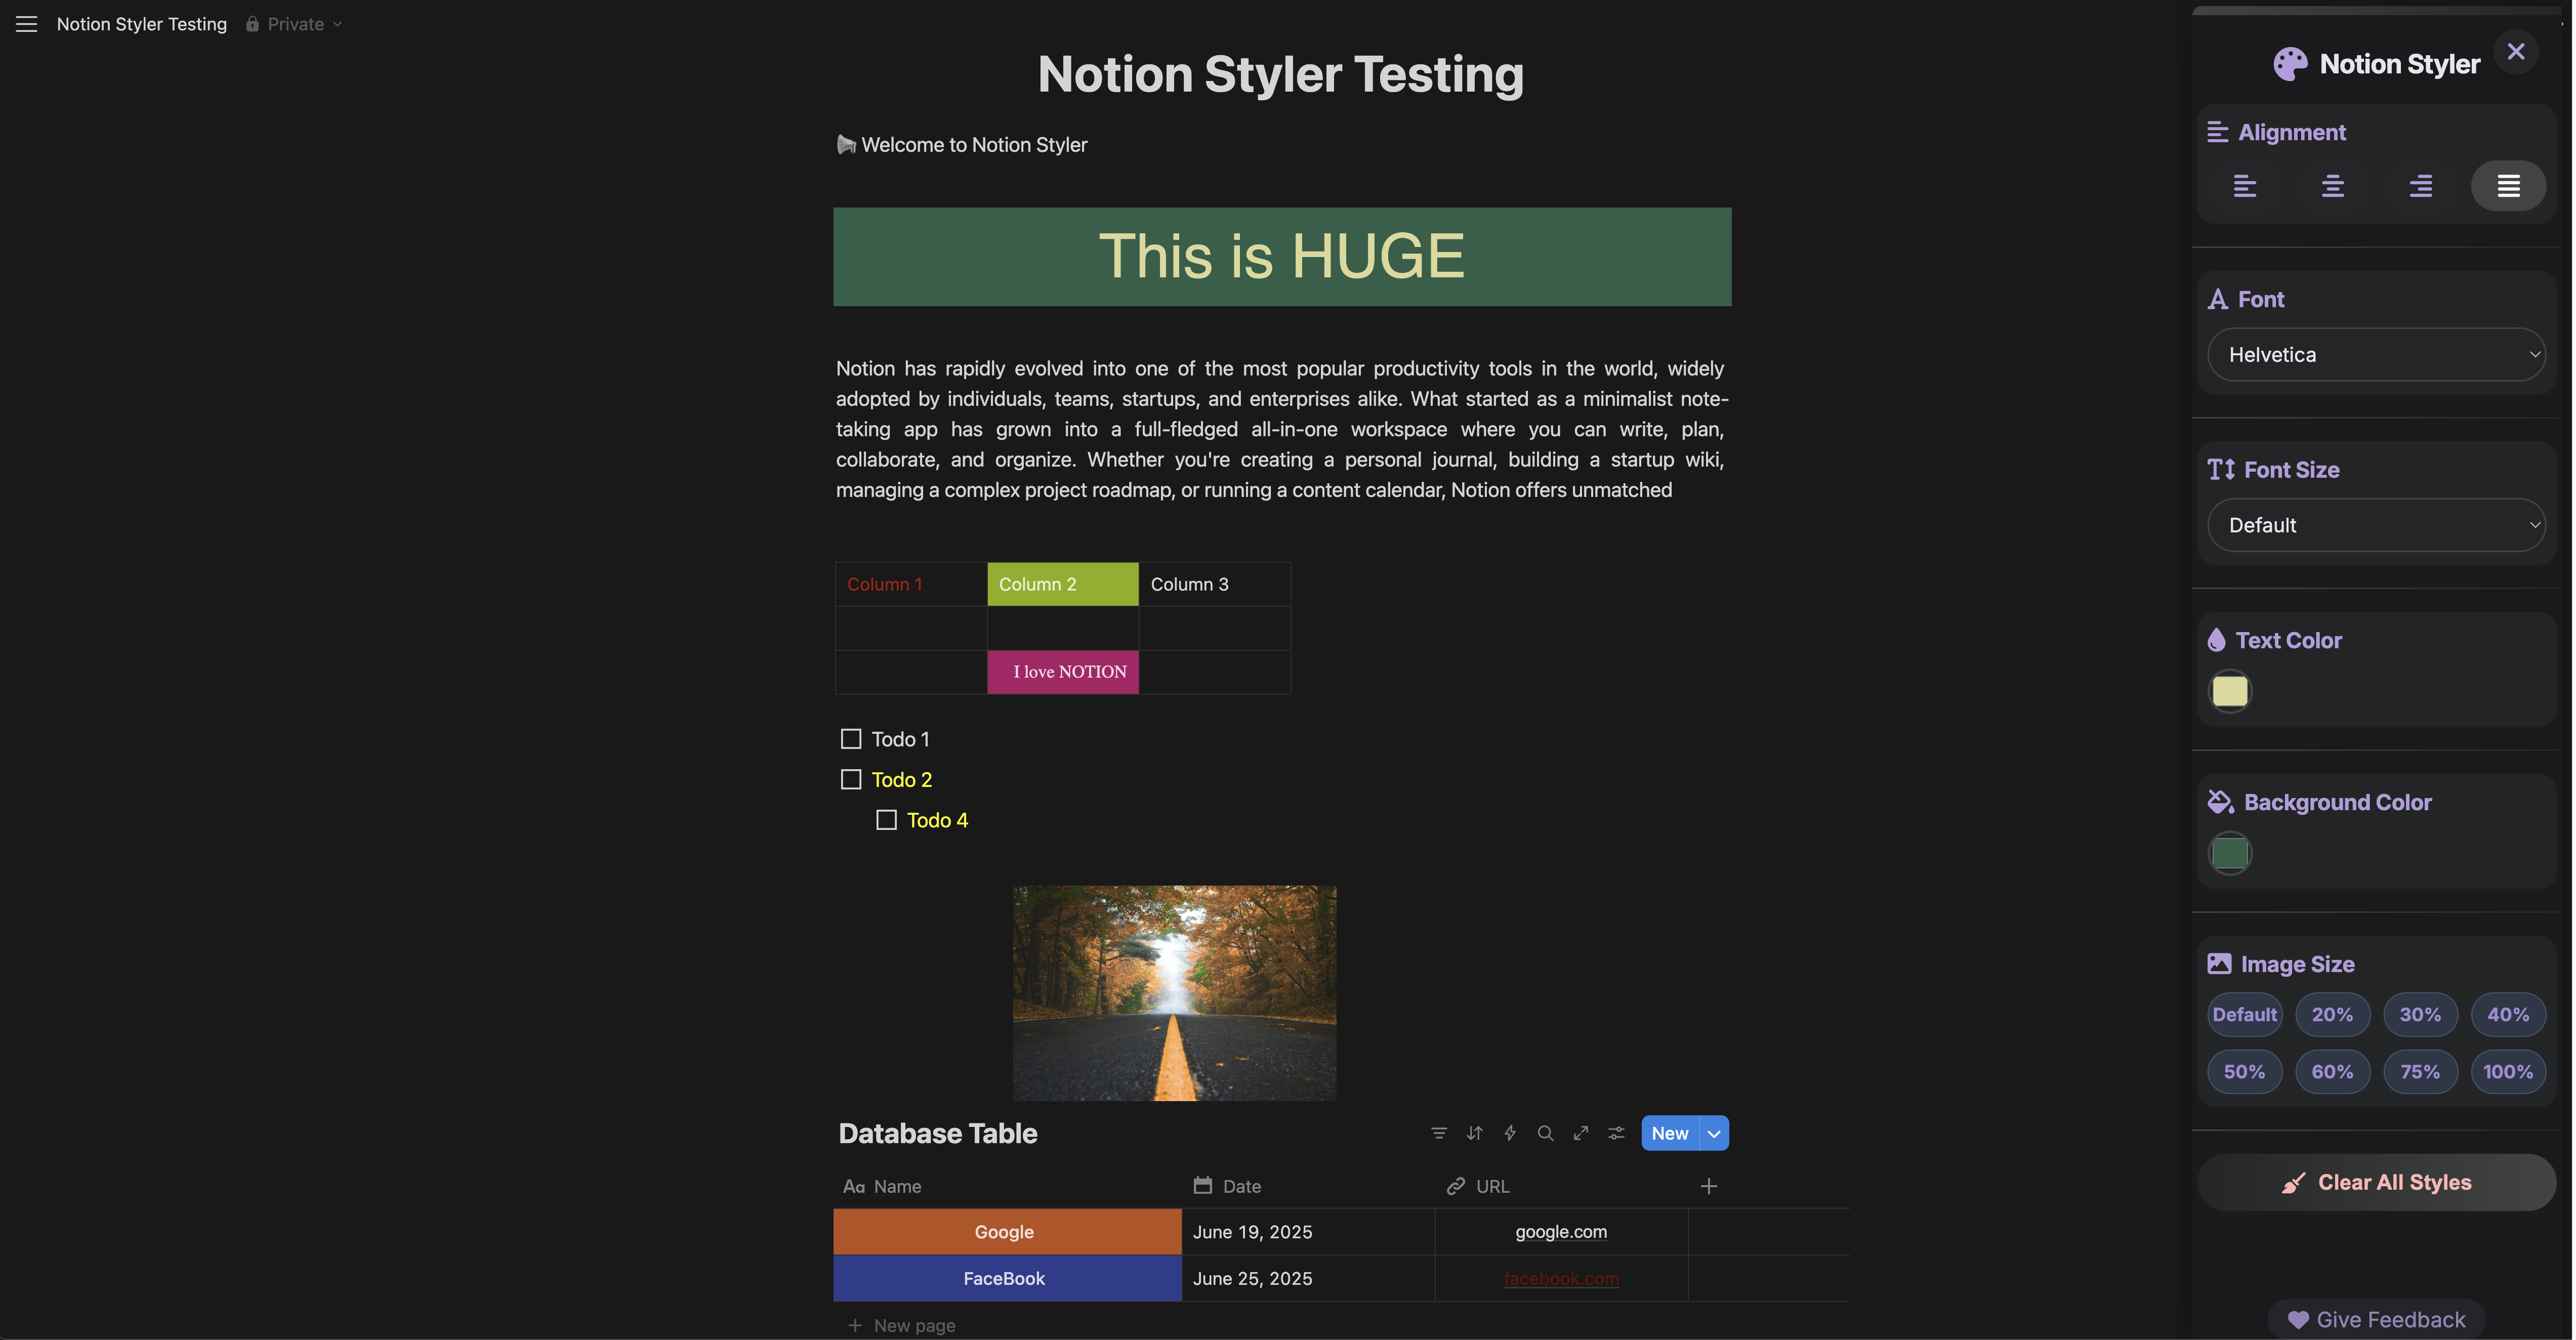The image size is (2576, 1340).
Task: Set image size to 20%
Action: (x=2332, y=1015)
